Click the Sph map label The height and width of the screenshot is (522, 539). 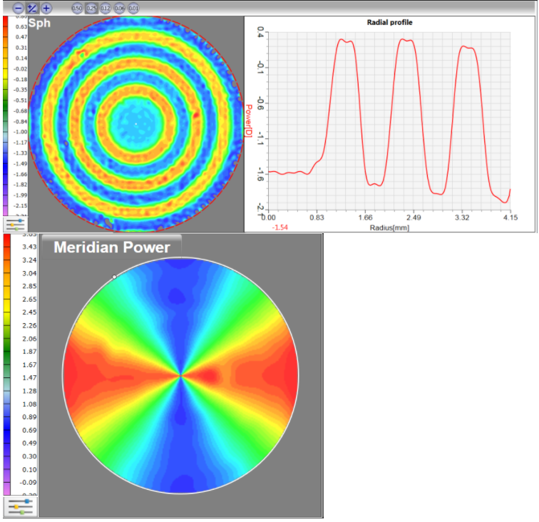click(x=39, y=24)
